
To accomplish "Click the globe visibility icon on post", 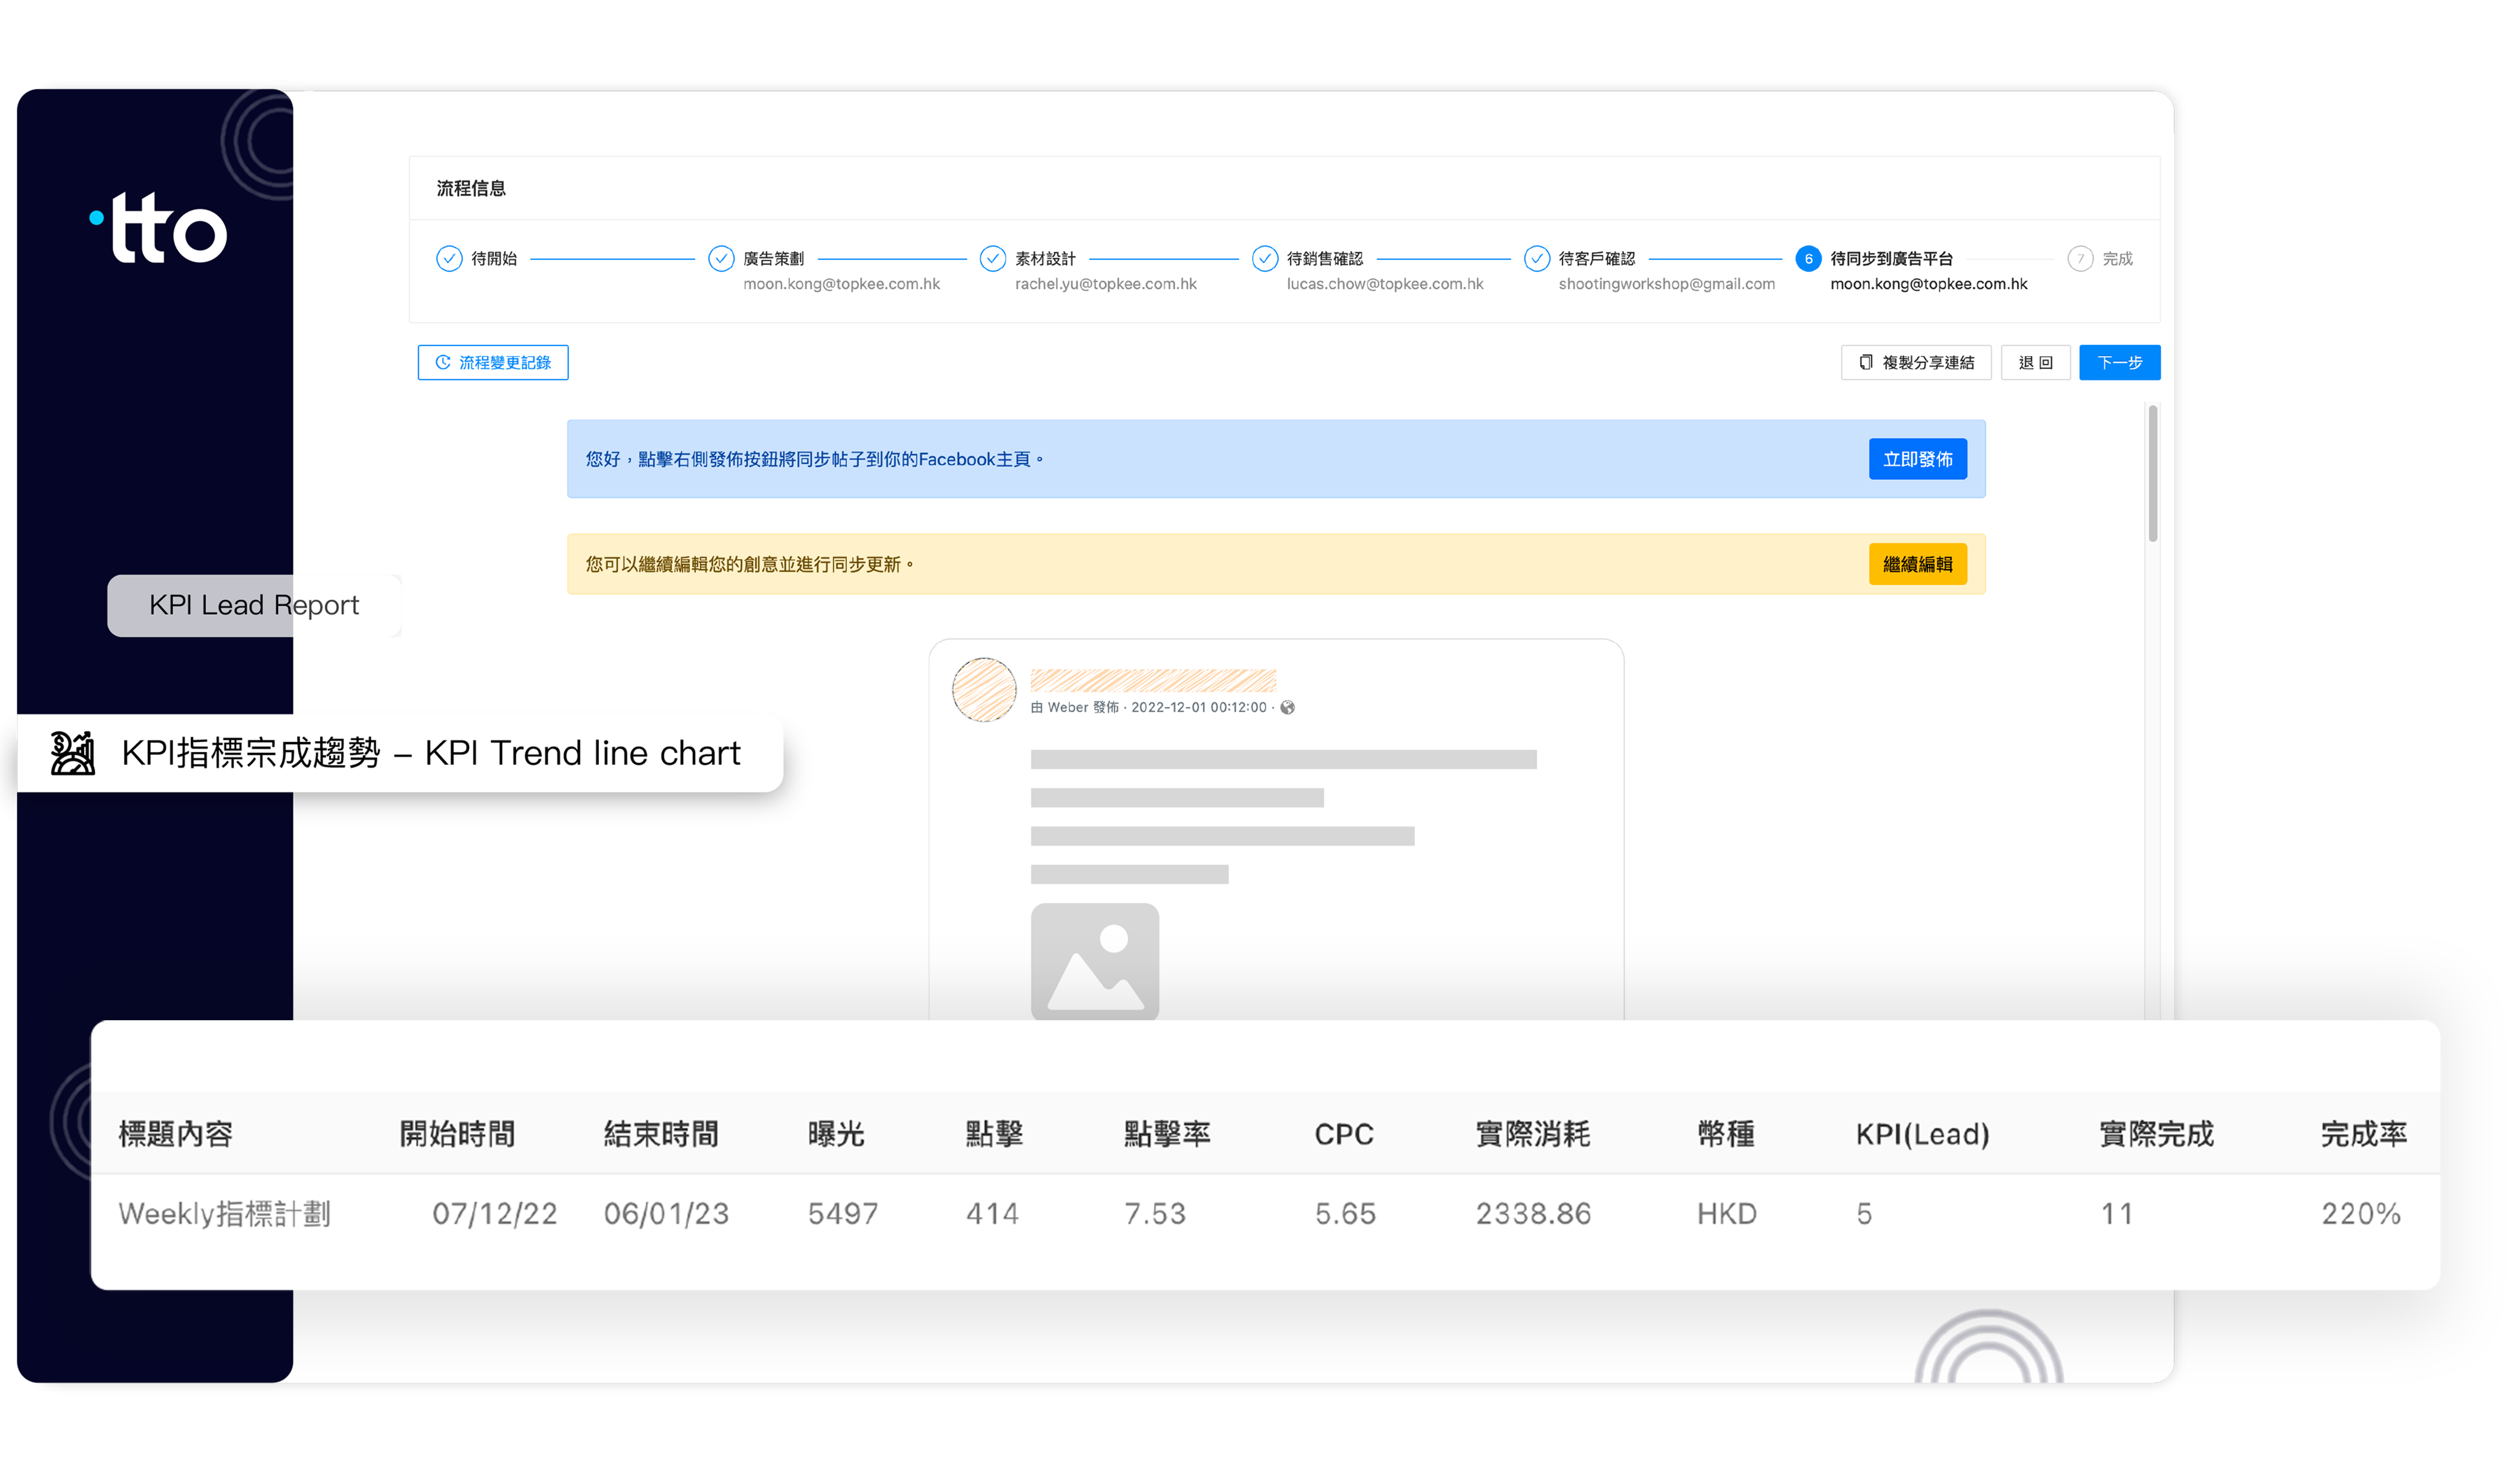I will click(x=1288, y=707).
